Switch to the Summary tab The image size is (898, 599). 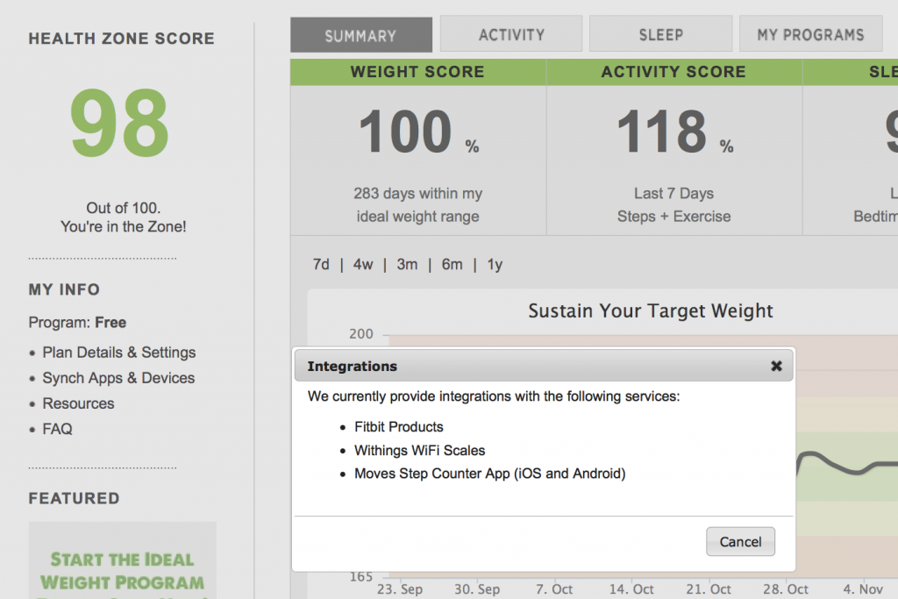click(x=360, y=36)
